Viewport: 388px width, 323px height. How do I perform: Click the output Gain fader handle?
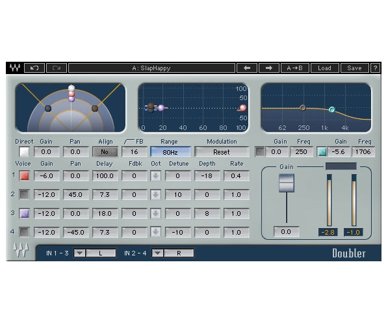click(x=287, y=183)
